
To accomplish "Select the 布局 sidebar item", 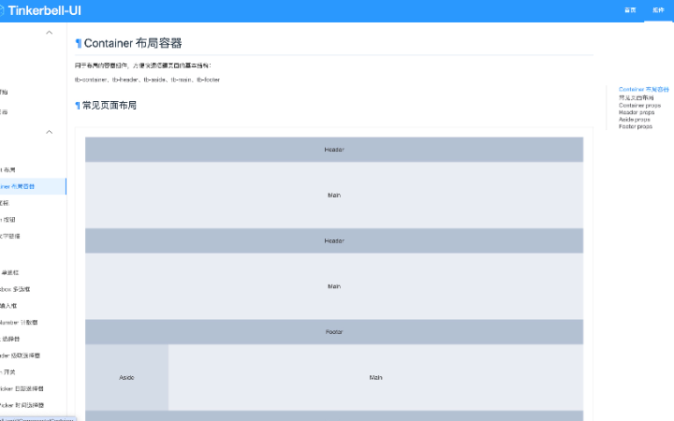I will pos(33,169).
